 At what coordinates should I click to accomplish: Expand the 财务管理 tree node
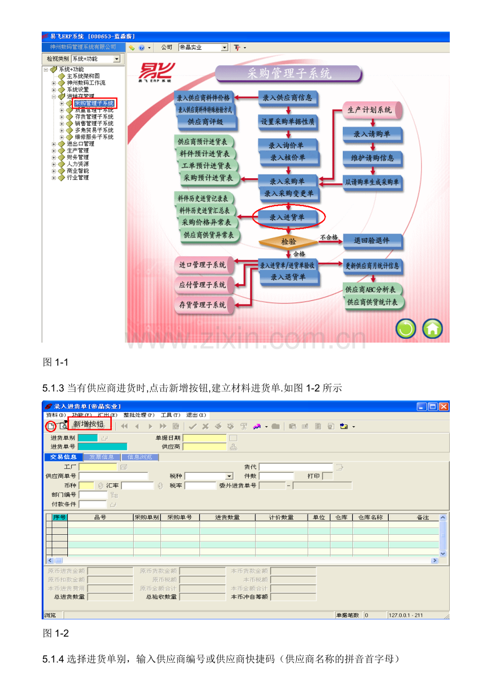(54, 157)
